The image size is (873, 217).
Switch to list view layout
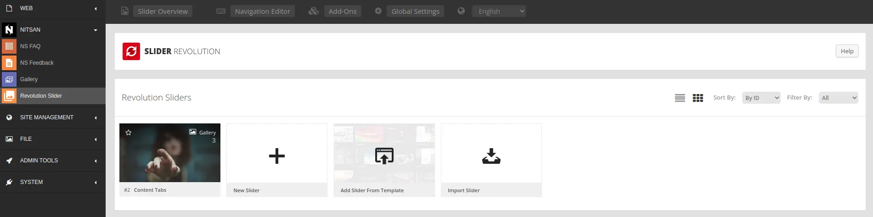click(x=680, y=98)
